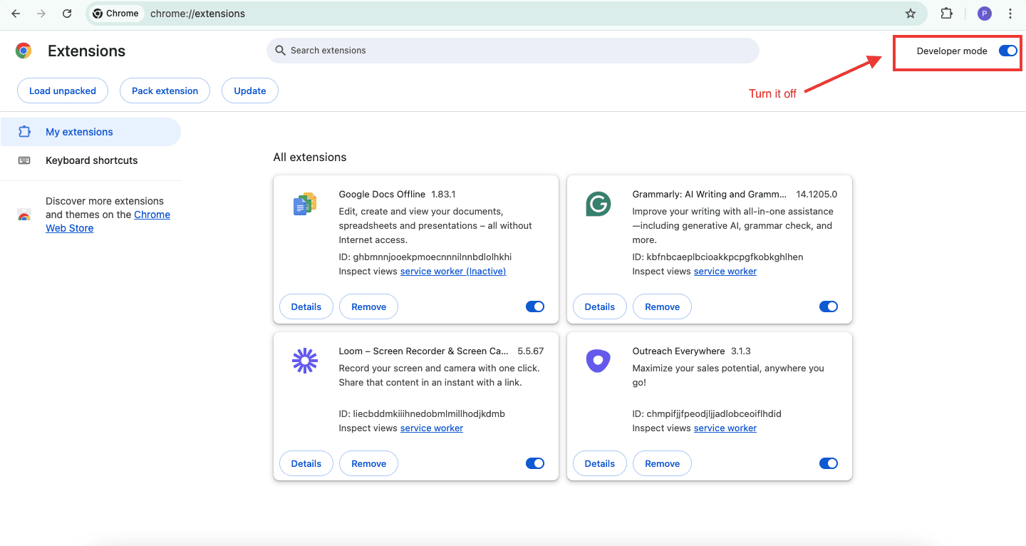Inspect Outreach Everywhere service worker link

point(725,428)
